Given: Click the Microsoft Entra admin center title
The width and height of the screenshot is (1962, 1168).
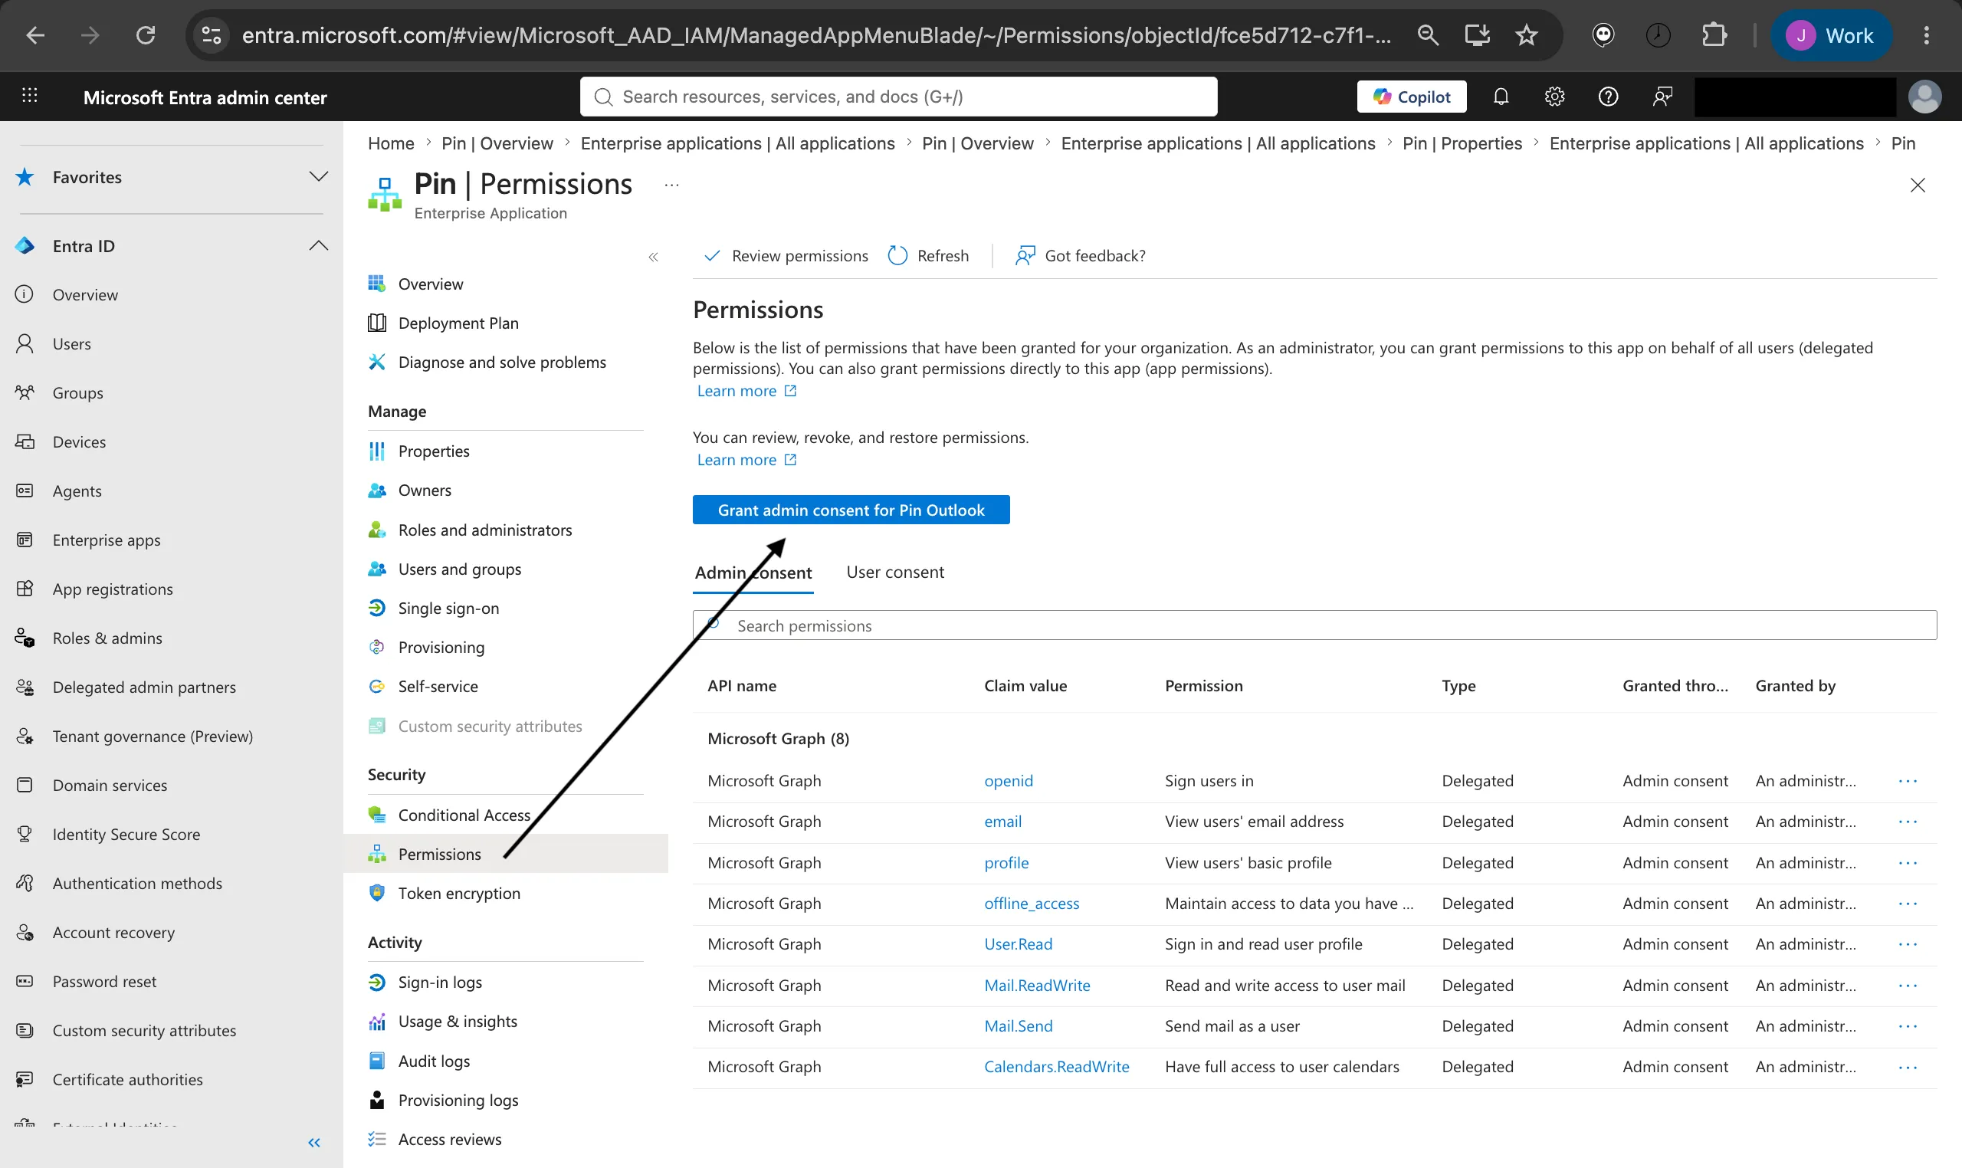Looking at the screenshot, I should tap(205, 97).
